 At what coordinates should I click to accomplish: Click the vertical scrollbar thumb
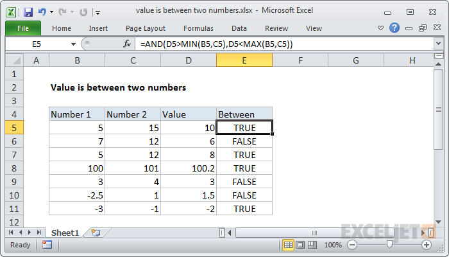click(438, 109)
